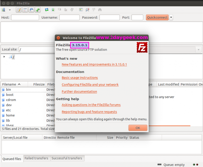
Task: Open Site Manager dropdown arrow
Action: click(10, 10)
